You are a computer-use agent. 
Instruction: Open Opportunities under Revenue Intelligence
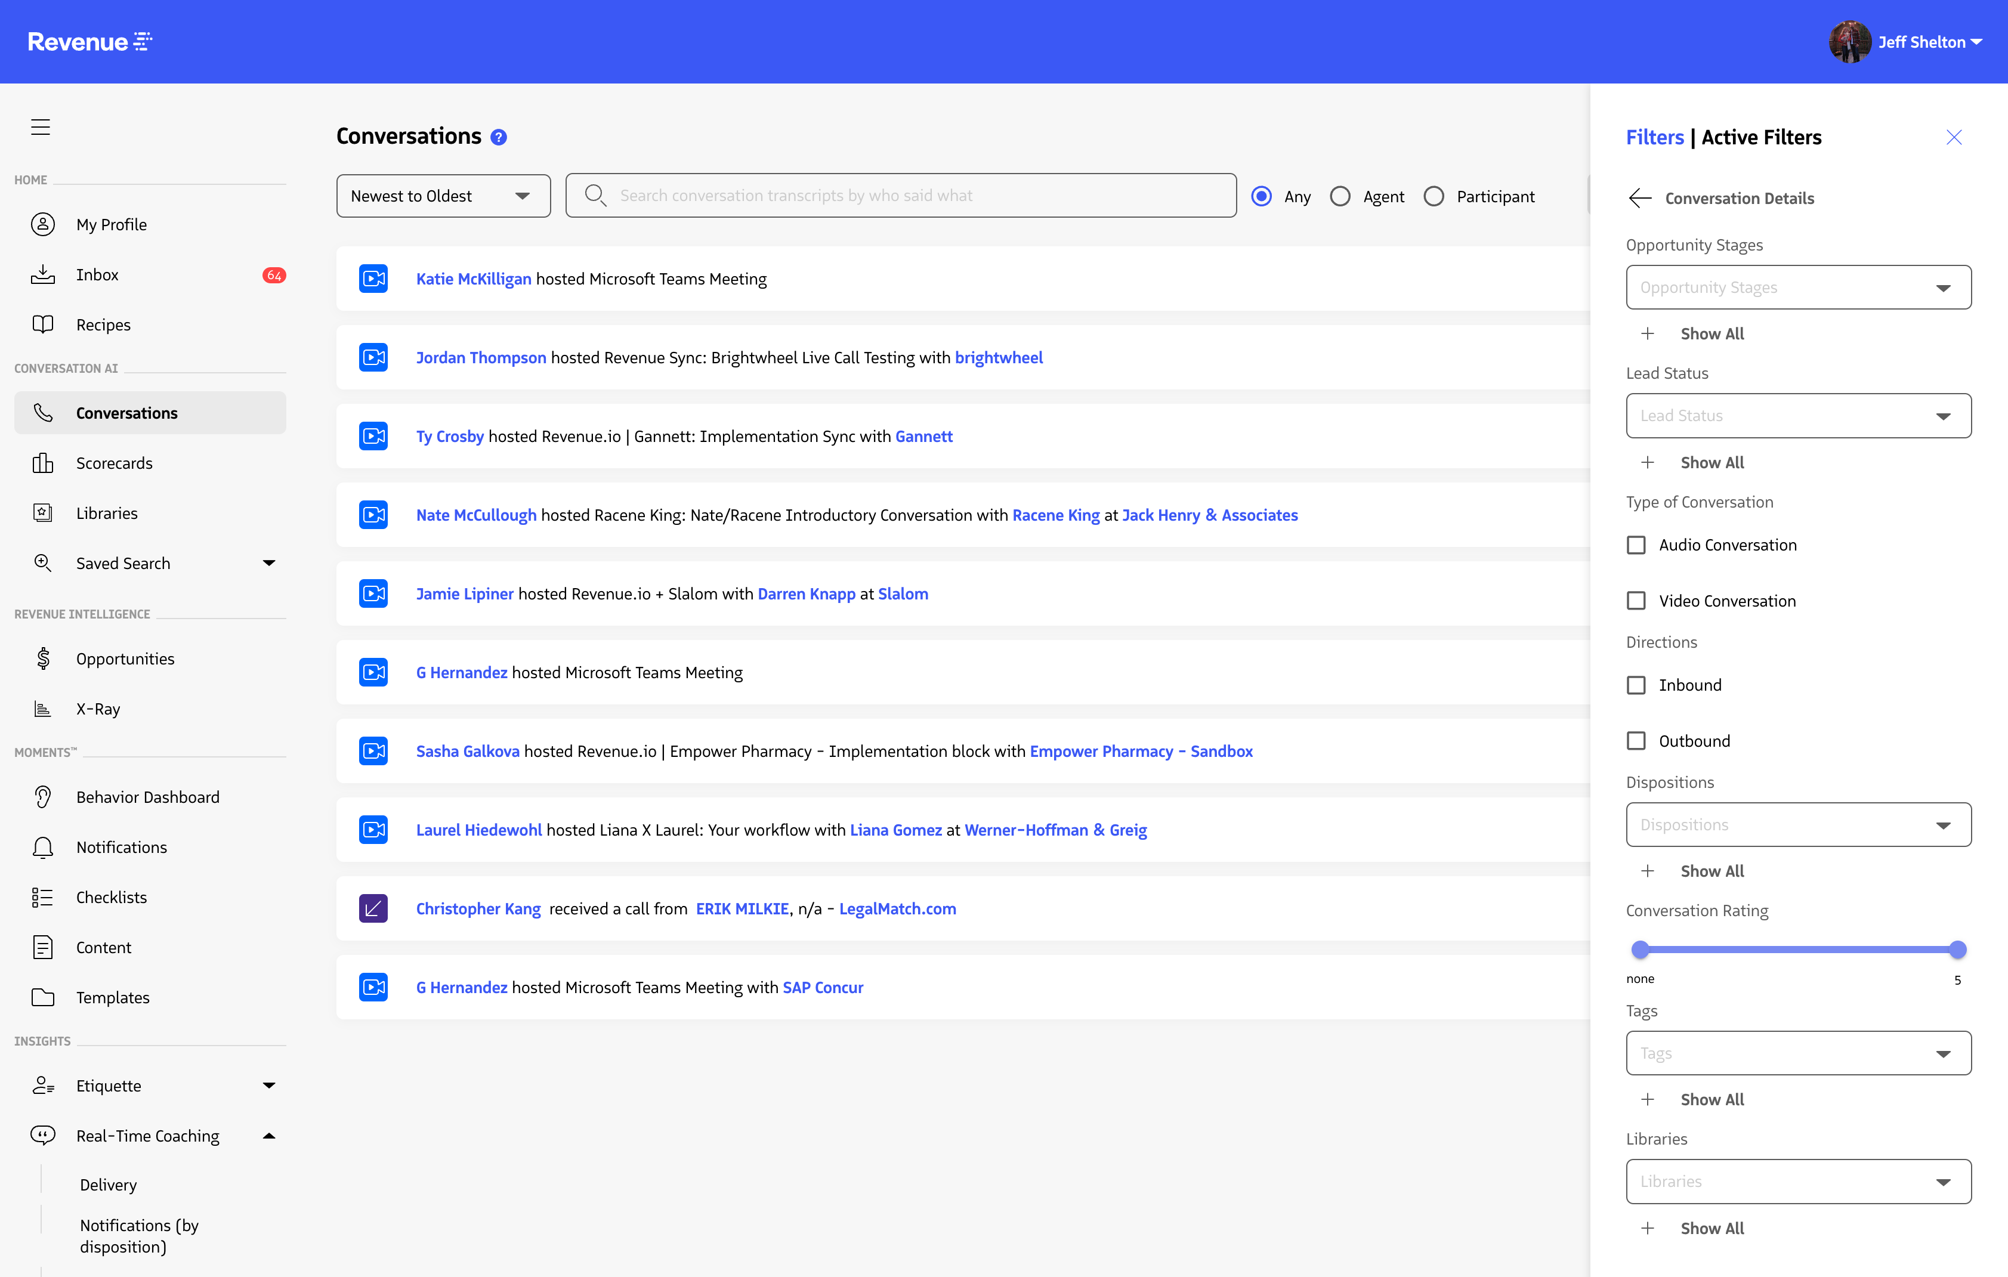(x=125, y=658)
